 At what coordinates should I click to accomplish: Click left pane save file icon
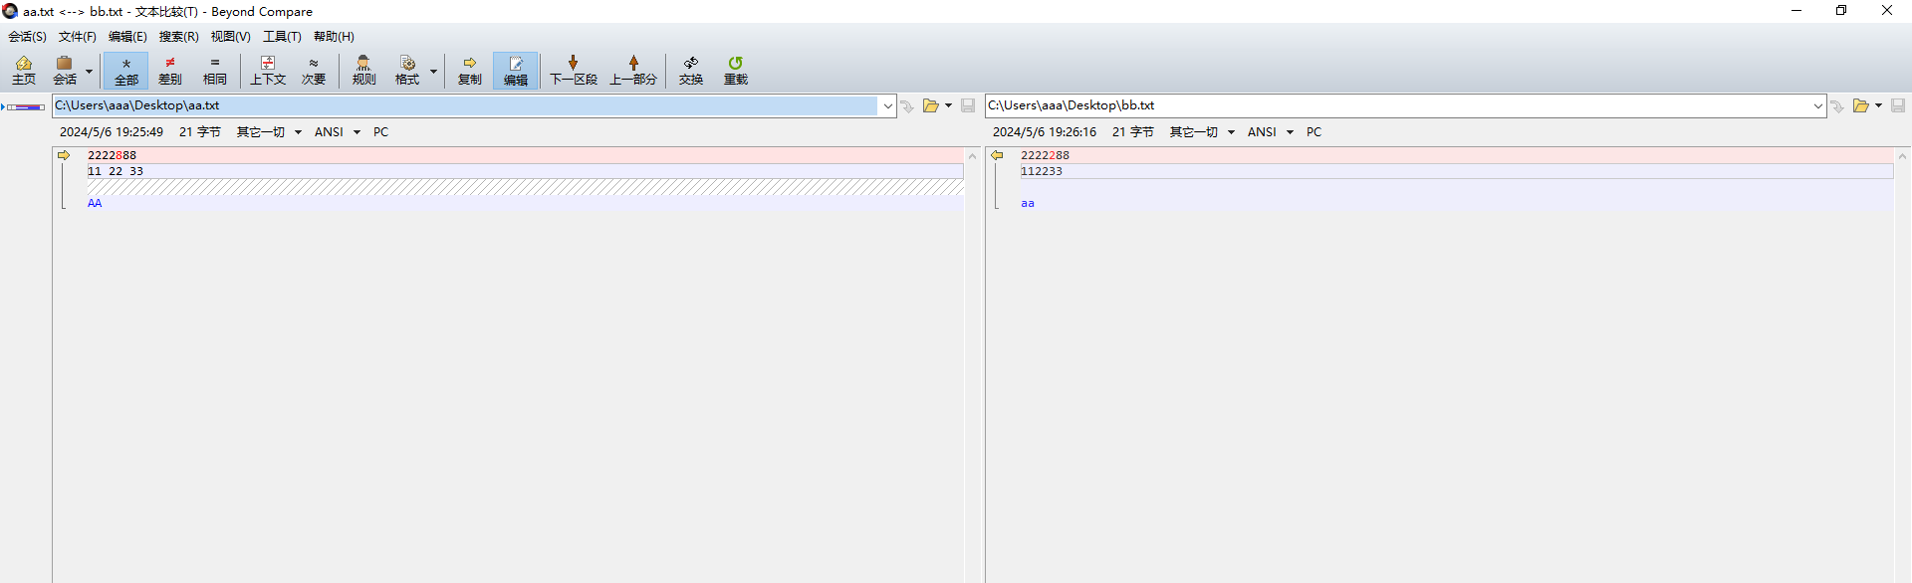pyautogui.click(x=968, y=105)
